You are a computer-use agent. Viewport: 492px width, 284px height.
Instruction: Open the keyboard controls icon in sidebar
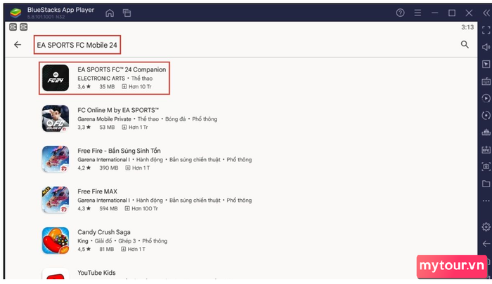tap(486, 81)
